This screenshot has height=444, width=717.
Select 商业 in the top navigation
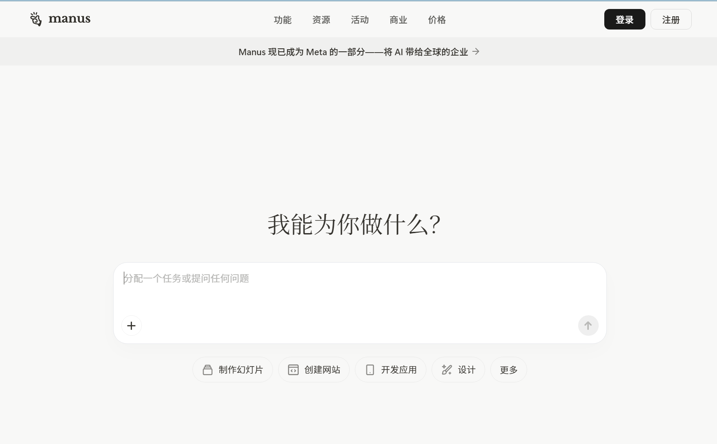[398, 20]
